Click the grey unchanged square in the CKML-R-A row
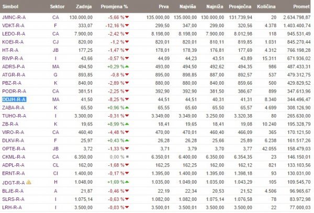The height and width of the screenshot is (213, 314). (x=127, y=157)
